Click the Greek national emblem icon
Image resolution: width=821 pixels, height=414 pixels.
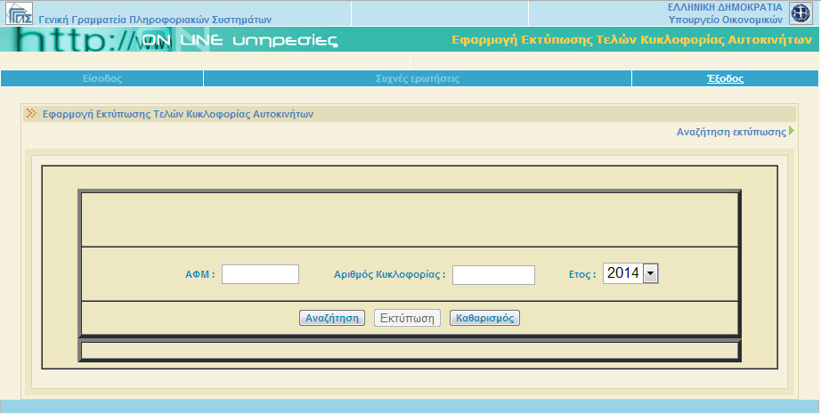point(801,13)
